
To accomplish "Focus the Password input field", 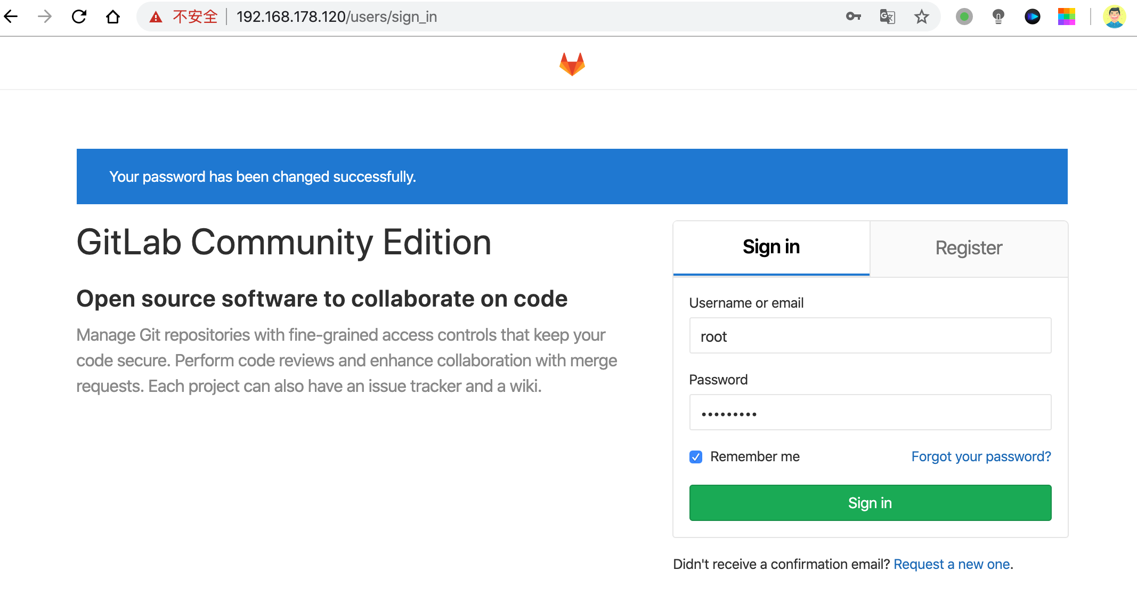I will point(871,413).
